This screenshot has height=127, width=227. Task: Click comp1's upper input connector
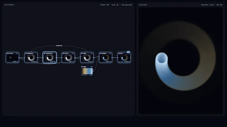click(x=81, y=57)
